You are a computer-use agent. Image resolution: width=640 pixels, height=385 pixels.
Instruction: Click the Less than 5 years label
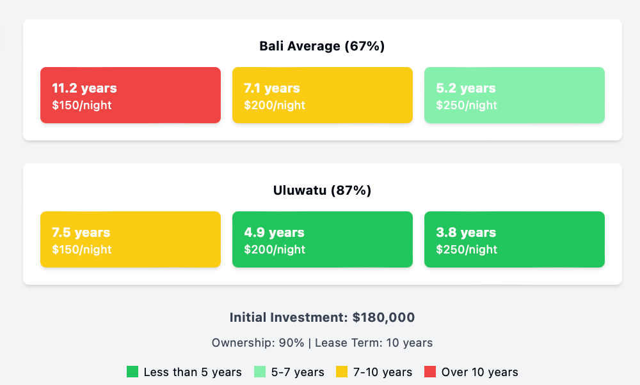click(193, 372)
